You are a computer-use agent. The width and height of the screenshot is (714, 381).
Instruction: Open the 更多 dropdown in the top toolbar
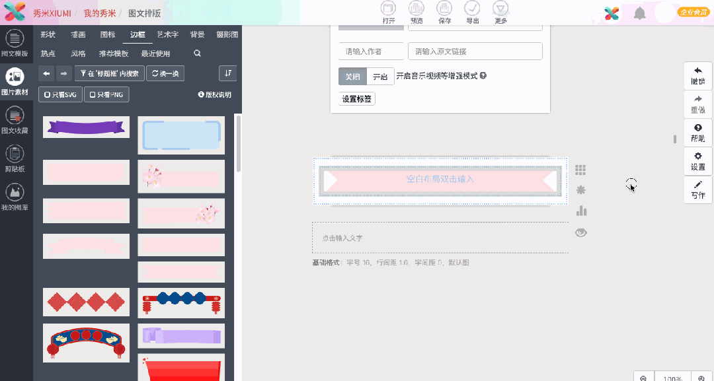(x=500, y=13)
